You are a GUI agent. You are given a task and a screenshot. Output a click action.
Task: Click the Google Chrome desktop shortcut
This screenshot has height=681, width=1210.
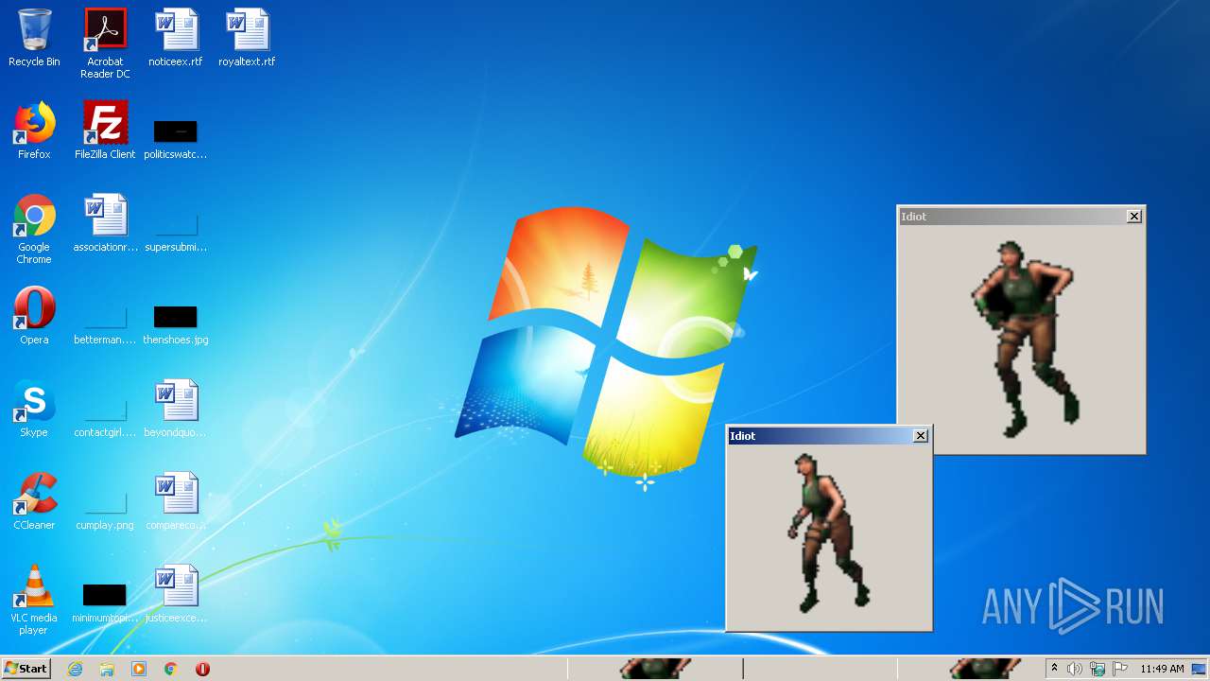coord(34,230)
